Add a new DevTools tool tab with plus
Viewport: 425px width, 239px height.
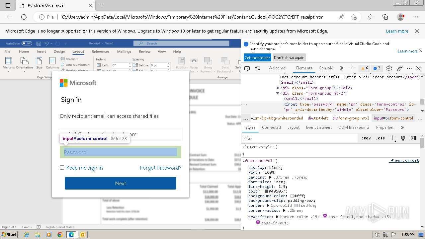[x=352, y=68]
